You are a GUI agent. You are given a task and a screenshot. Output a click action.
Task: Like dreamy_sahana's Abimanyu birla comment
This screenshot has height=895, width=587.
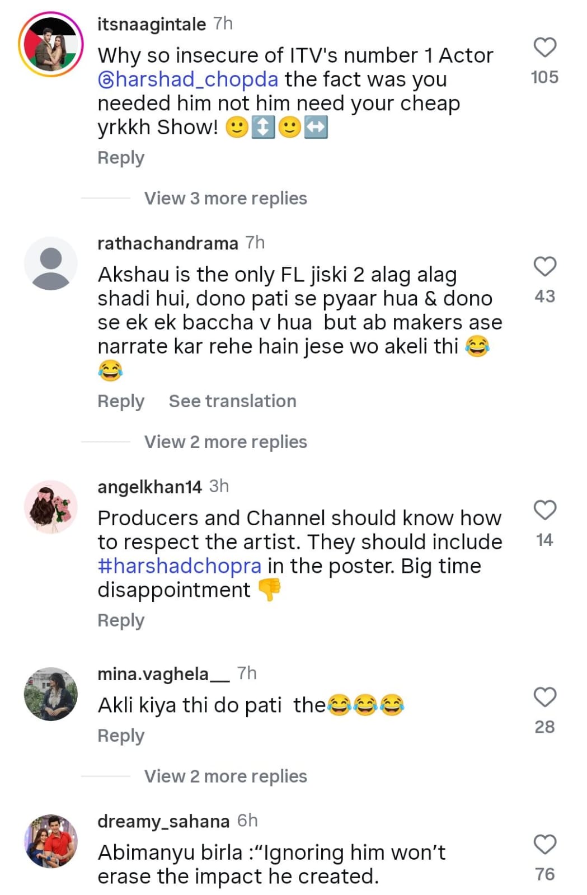(x=544, y=844)
